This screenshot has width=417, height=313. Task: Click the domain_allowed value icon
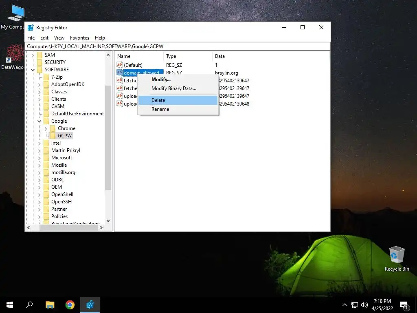[120, 73]
